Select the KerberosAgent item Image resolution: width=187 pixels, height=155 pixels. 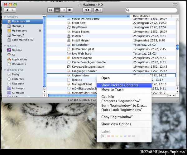click(x=111, y=58)
